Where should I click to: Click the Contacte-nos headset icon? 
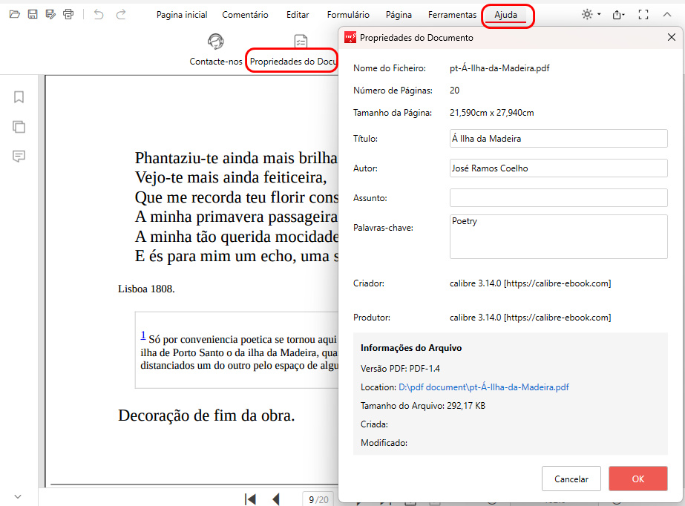click(x=216, y=42)
